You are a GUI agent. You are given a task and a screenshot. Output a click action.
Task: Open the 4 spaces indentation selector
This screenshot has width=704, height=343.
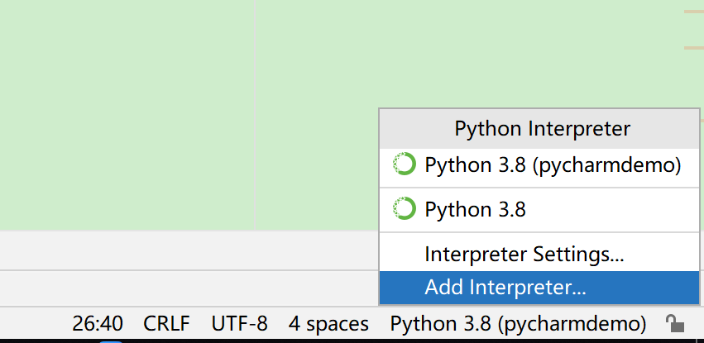tap(328, 324)
